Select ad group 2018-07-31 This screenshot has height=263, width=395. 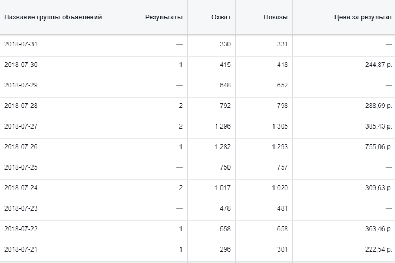[x=21, y=44]
